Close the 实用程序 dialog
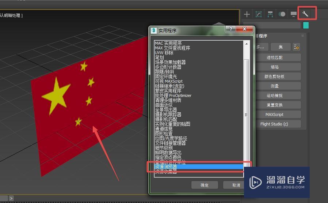Screen dimensions: 328x203 pos(244,29)
